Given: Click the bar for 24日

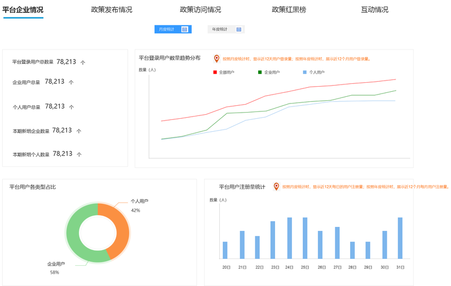Looking at the screenshot, I should click(290, 238).
